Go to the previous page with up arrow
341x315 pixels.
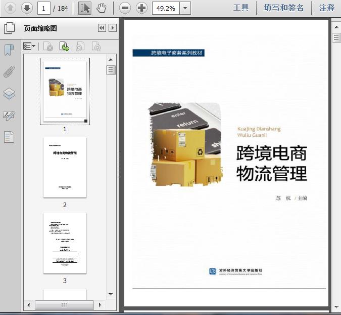tap(10, 8)
